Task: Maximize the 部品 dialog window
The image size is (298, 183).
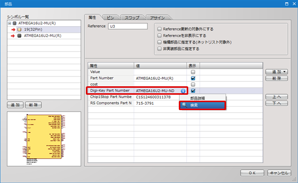Action: (x=287, y=4)
